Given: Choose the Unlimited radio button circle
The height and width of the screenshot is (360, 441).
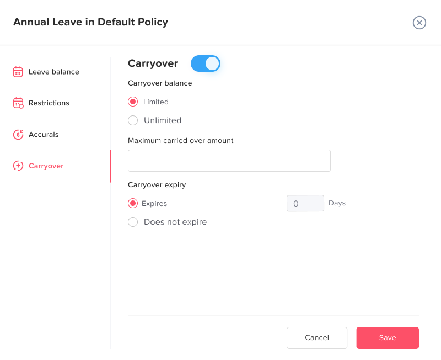Looking at the screenshot, I should pos(133,120).
